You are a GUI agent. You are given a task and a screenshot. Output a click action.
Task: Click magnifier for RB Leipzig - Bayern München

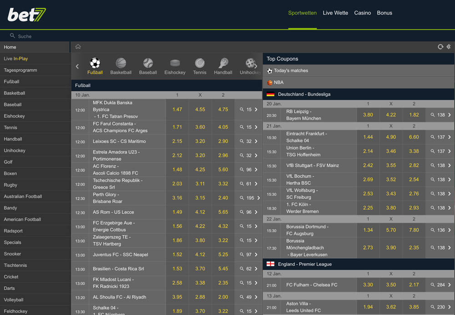(432, 115)
